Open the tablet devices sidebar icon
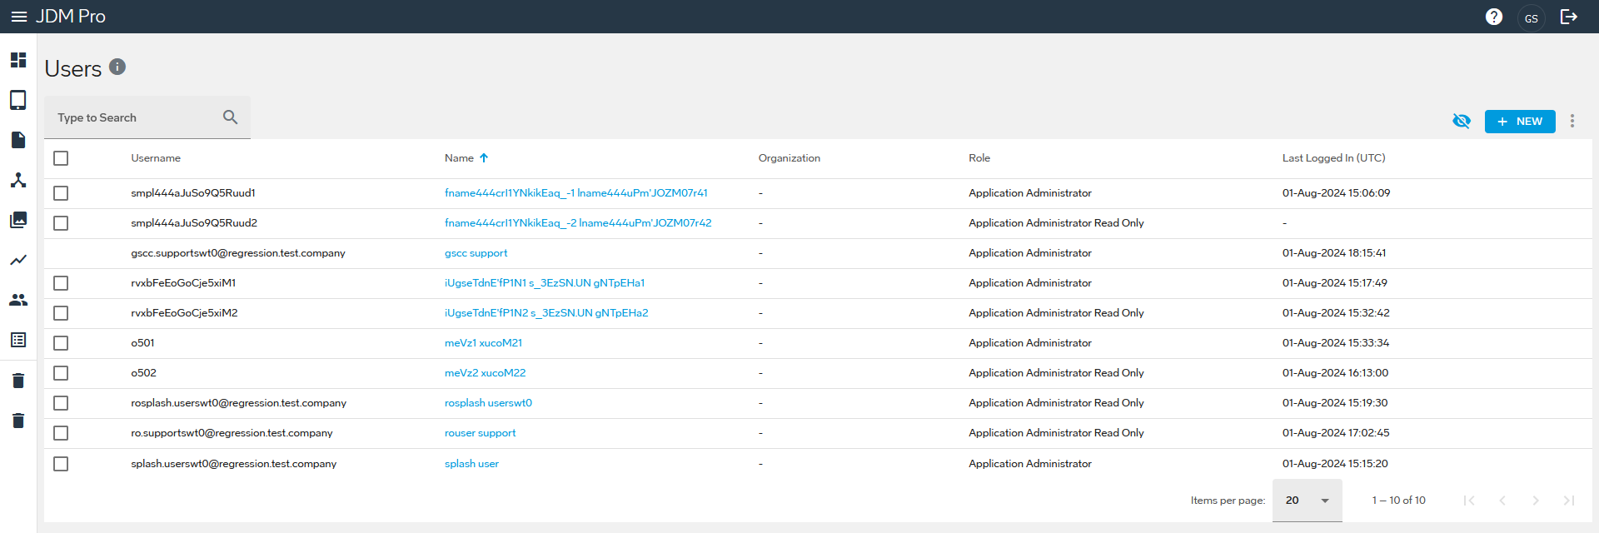 point(18,100)
